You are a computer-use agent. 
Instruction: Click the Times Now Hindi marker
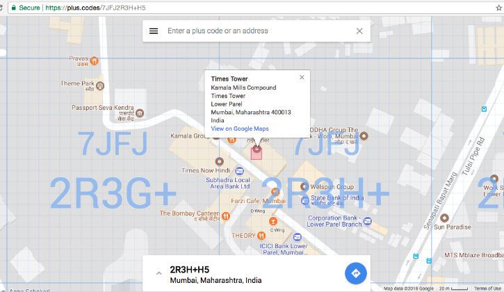[219, 161]
